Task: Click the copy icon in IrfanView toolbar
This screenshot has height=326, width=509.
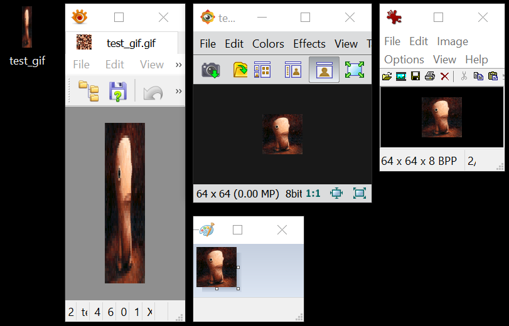Action: coord(478,76)
